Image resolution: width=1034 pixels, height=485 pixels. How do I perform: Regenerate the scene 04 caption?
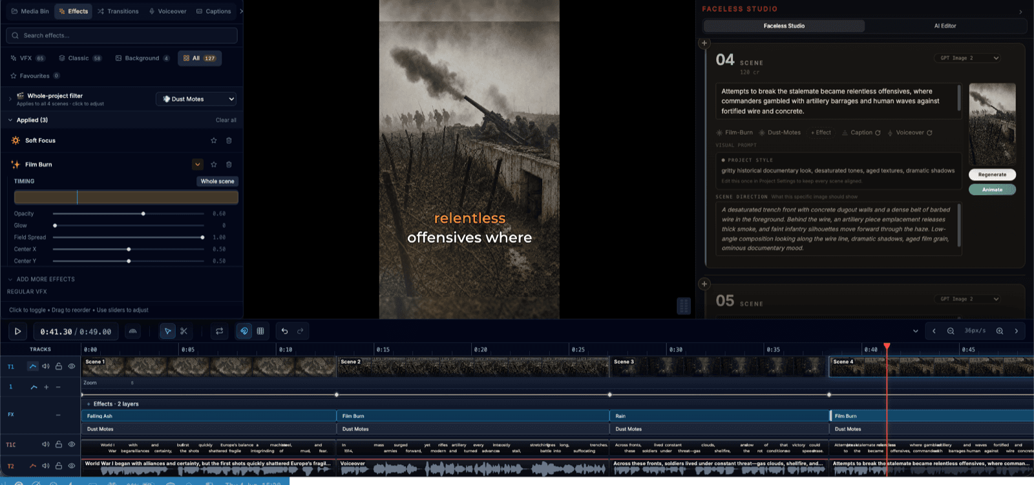click(878, 133)
